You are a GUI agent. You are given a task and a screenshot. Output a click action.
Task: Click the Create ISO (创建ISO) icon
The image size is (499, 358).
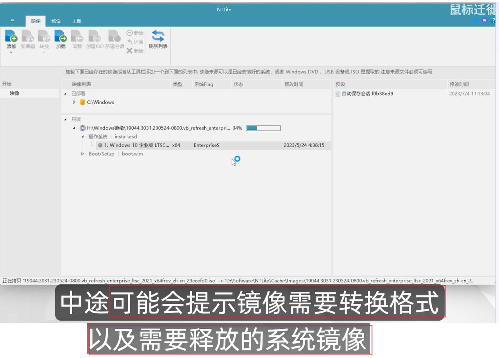tap(95, 36)
